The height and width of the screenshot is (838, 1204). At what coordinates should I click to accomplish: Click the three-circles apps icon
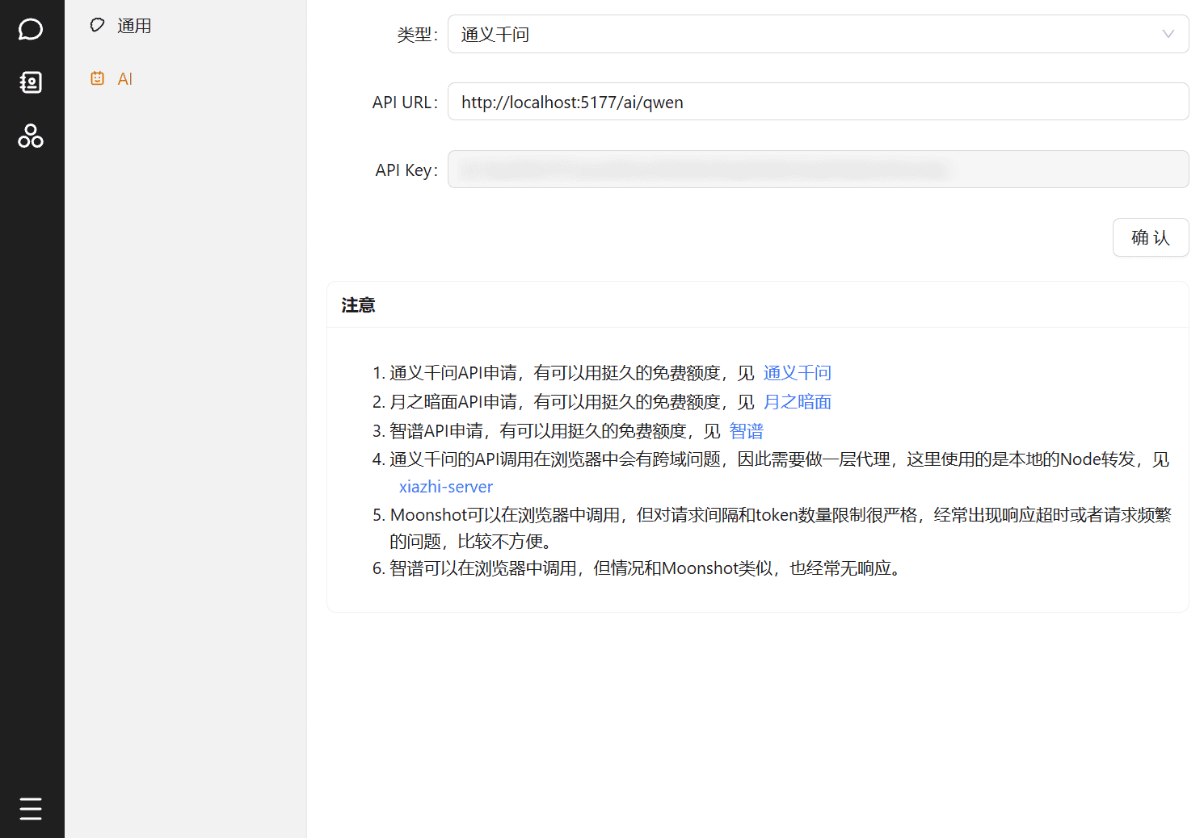[x=31, y=136]
